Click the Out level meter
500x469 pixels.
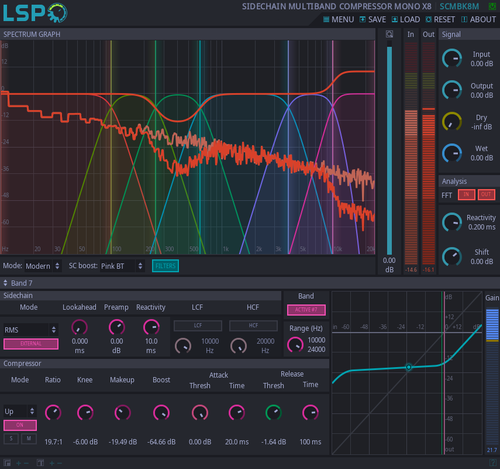pyautogui.click(x=429, y=153)
